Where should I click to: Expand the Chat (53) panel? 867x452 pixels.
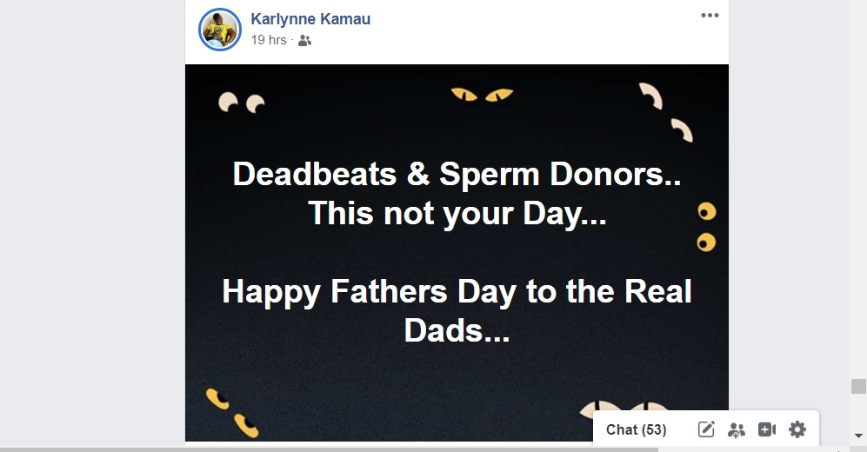(637, 430)
